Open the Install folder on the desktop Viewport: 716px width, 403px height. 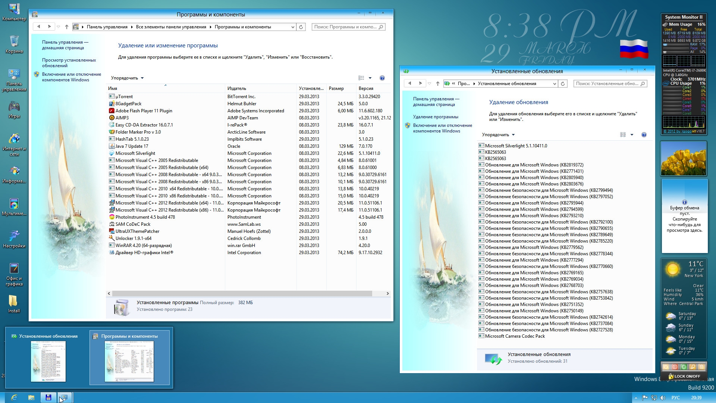(14, 304)
